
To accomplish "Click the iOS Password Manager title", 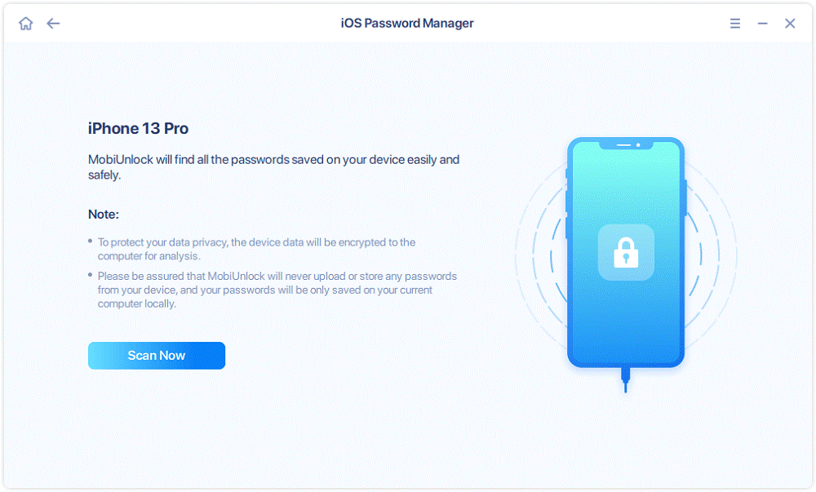I will (407, 23).
